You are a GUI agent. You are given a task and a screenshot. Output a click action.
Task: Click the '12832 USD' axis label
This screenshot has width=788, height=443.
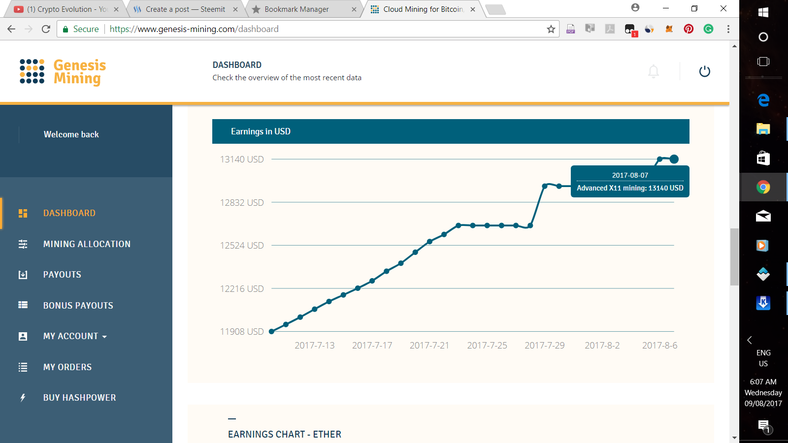242,203
